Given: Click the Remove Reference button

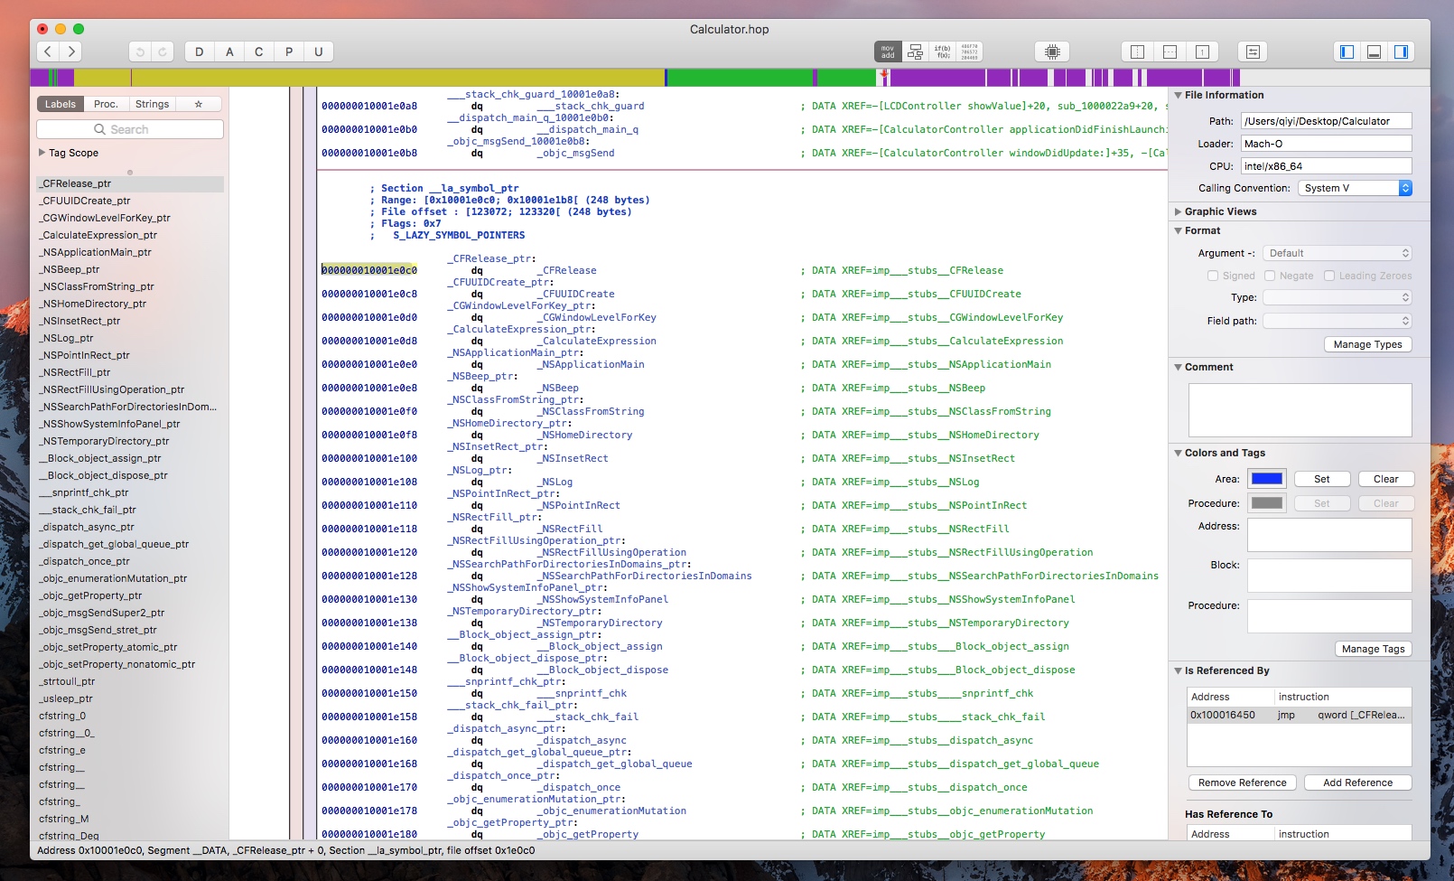Looking at the screenshot, I should click(x=1243, y=783).
